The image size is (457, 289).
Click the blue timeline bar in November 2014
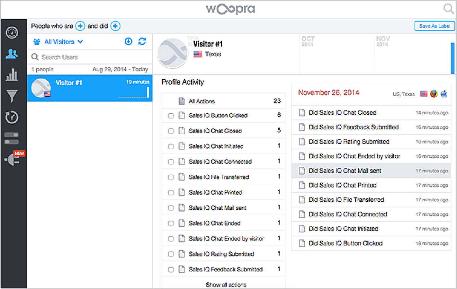click(x=453, y=58)
